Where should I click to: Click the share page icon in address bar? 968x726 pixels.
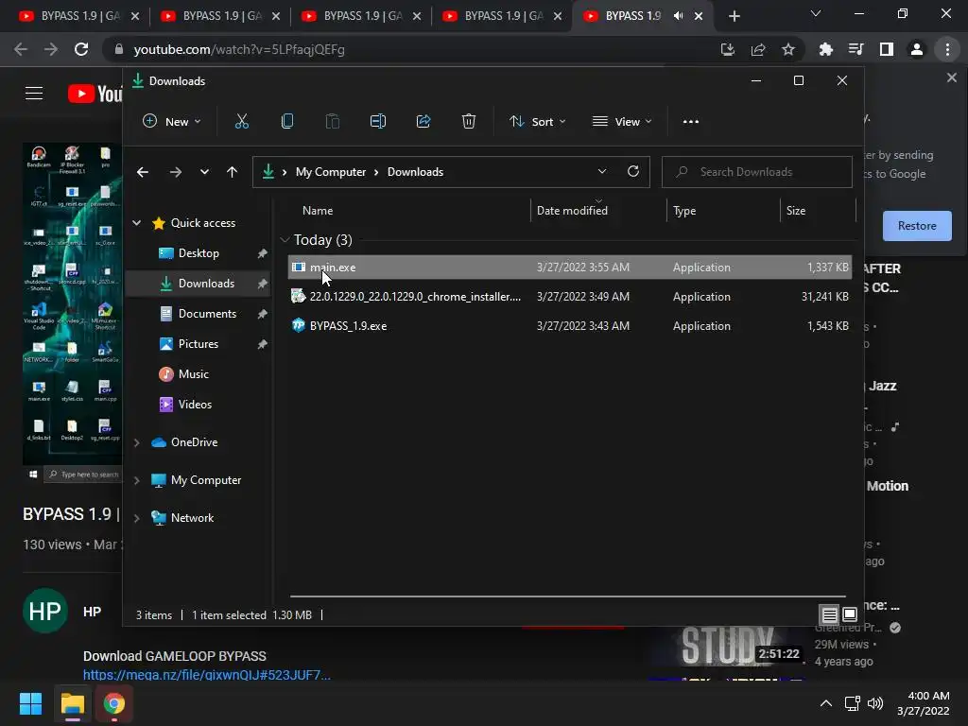click(x=758, y=49)
